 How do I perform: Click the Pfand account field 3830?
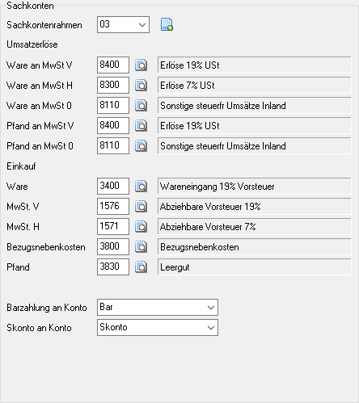[113, 267]
